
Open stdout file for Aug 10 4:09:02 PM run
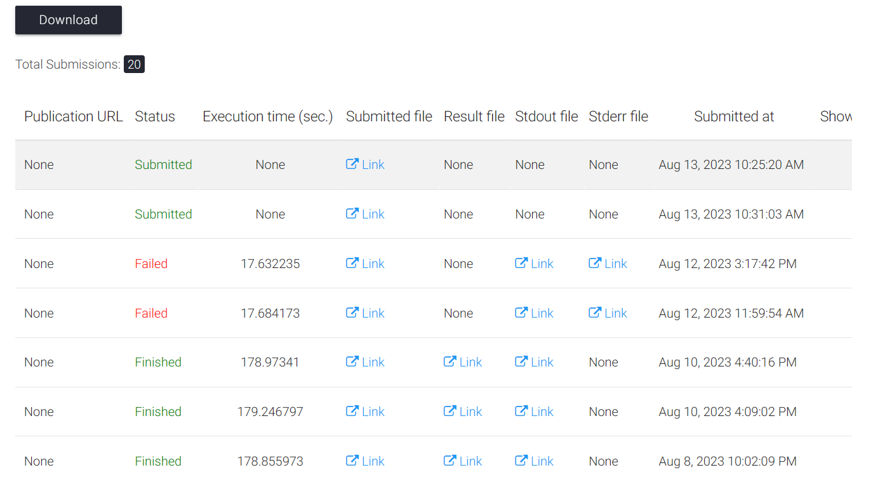[x=534, y=411]
